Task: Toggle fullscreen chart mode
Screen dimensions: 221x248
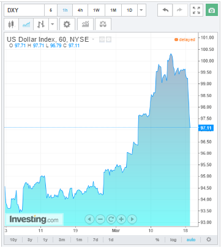Action: pos(197,10)
